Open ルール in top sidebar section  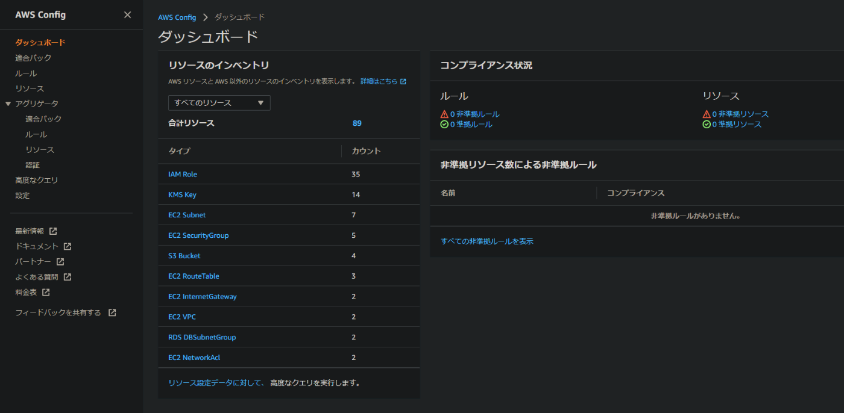(x=26, y=73)
